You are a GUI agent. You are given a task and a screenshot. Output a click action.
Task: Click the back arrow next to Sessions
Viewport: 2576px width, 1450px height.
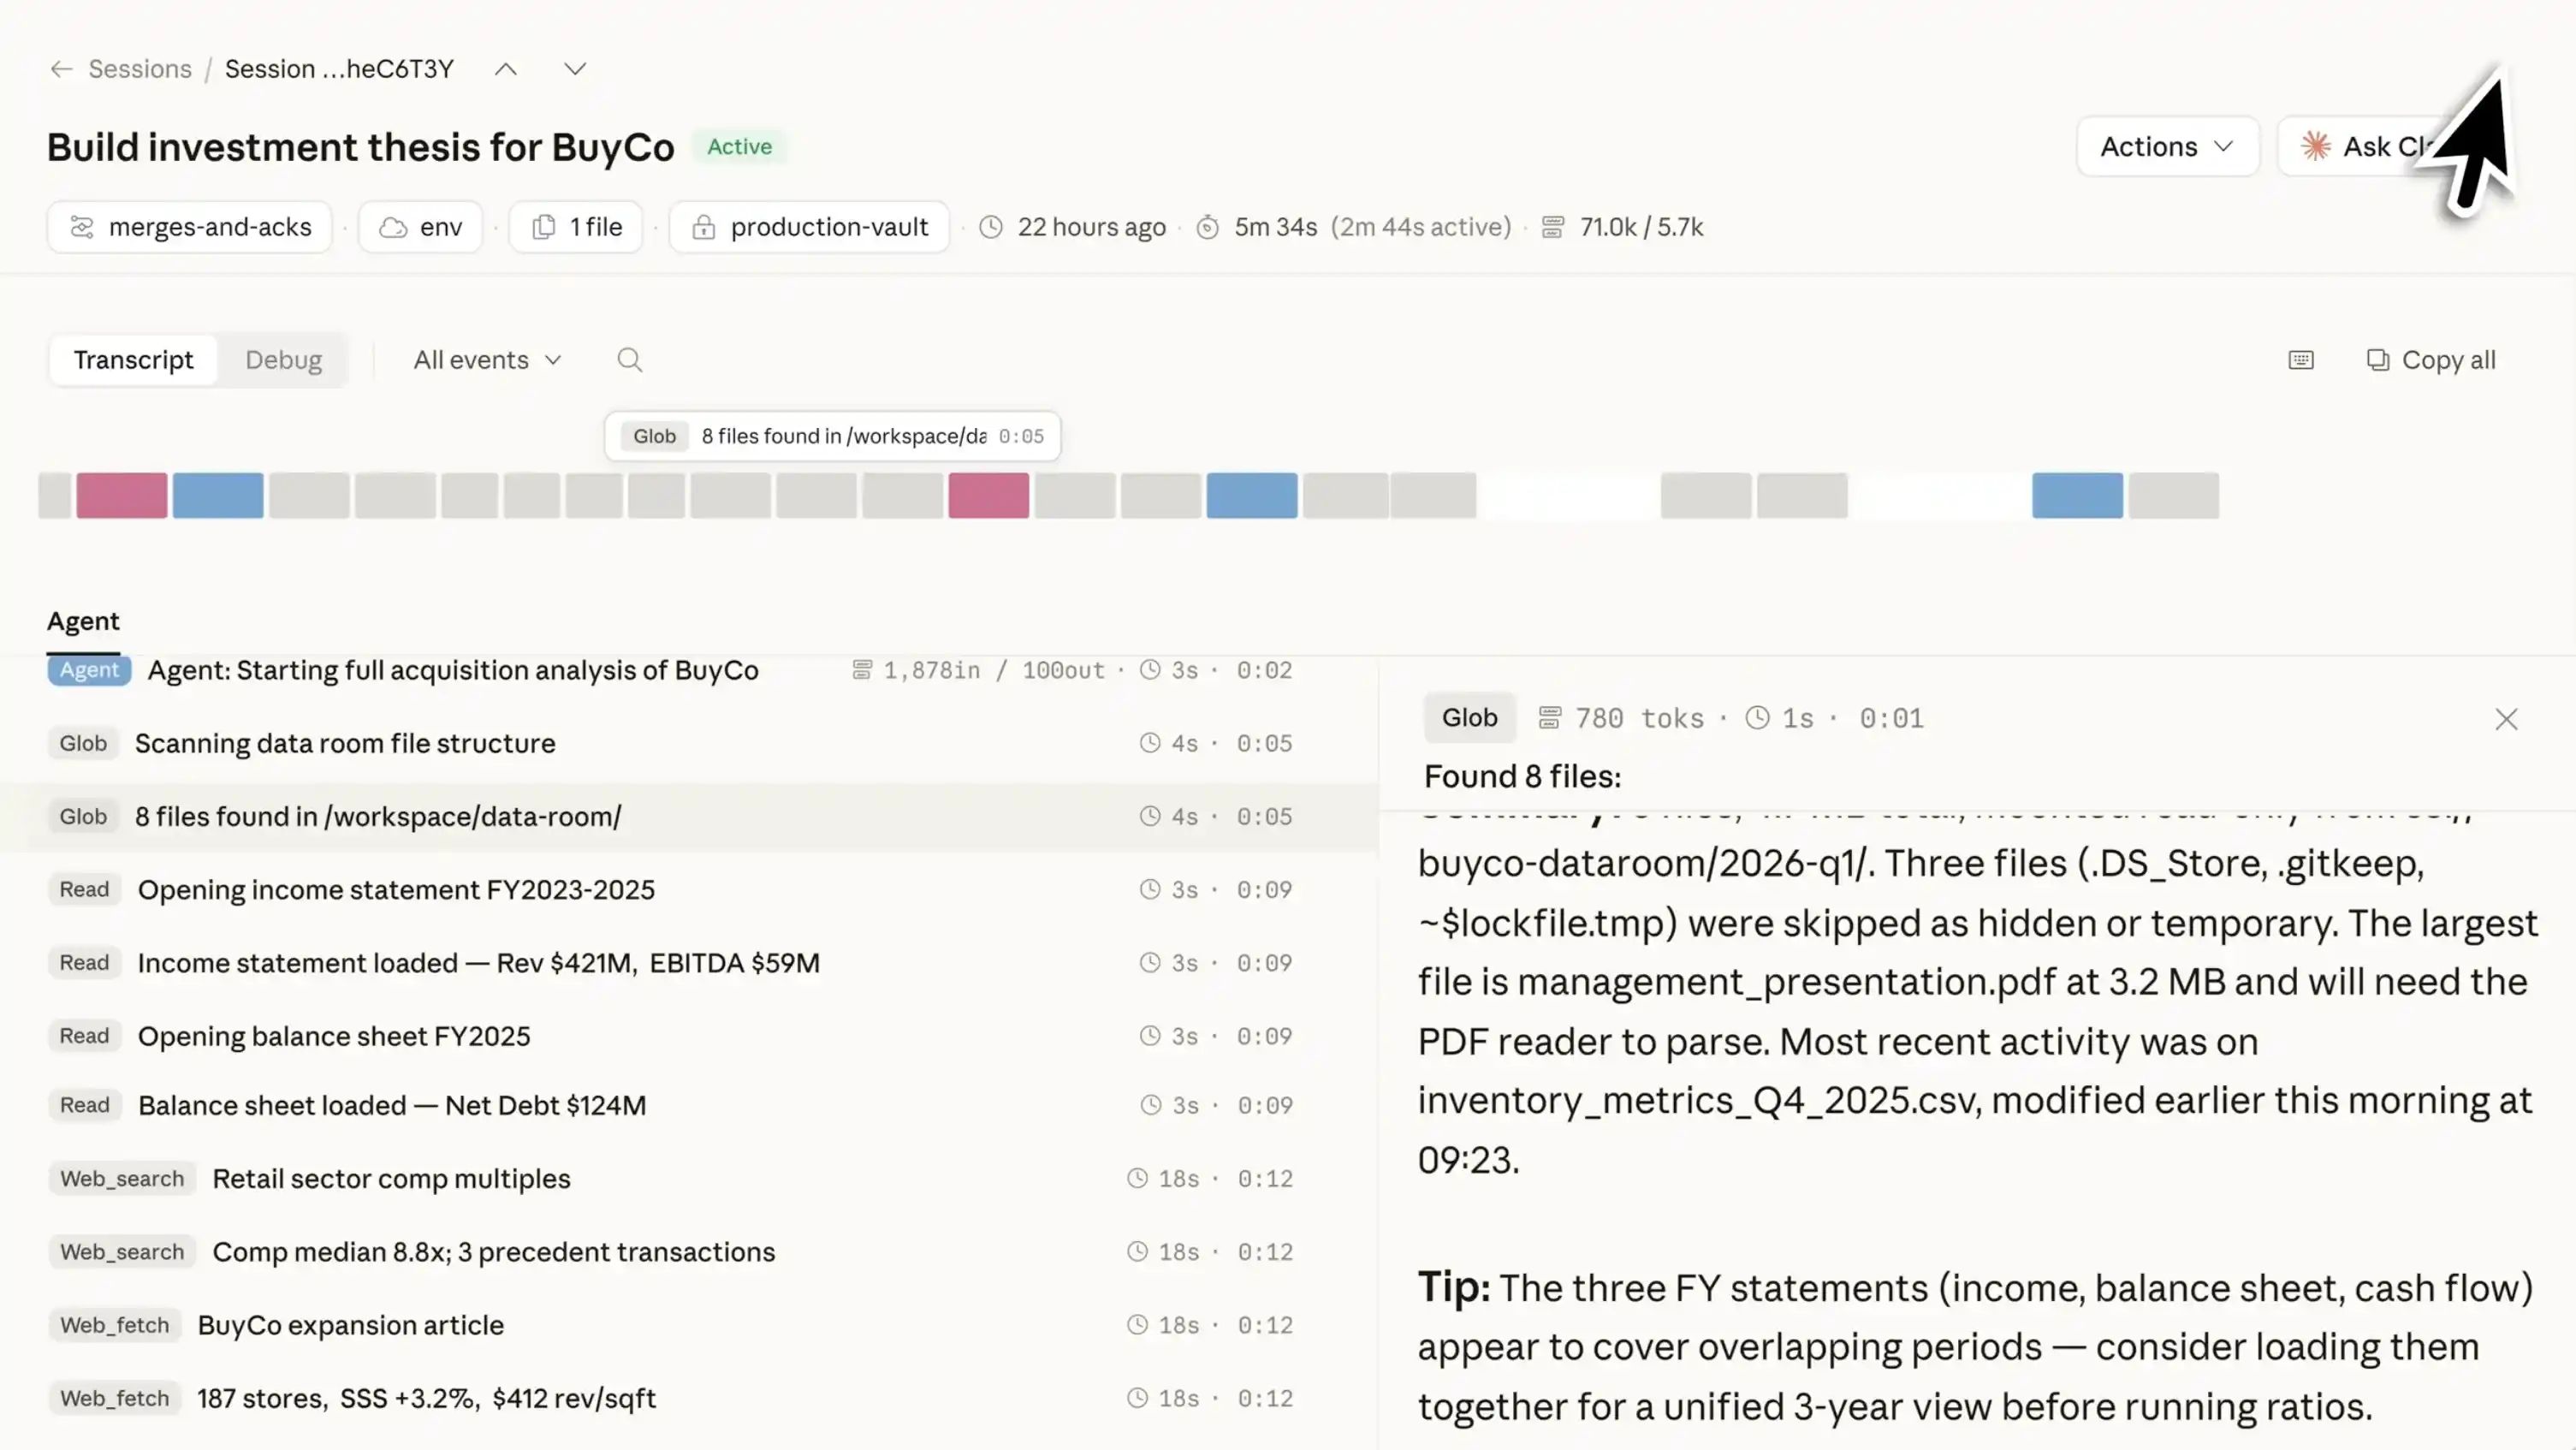coord(61,69)
